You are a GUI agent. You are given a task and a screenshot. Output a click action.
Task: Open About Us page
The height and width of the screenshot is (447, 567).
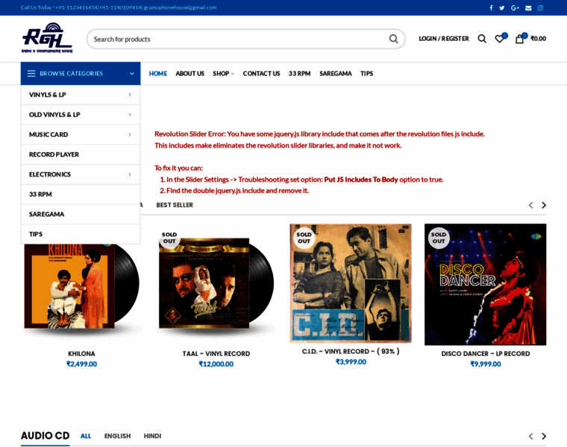coord(189,74)
